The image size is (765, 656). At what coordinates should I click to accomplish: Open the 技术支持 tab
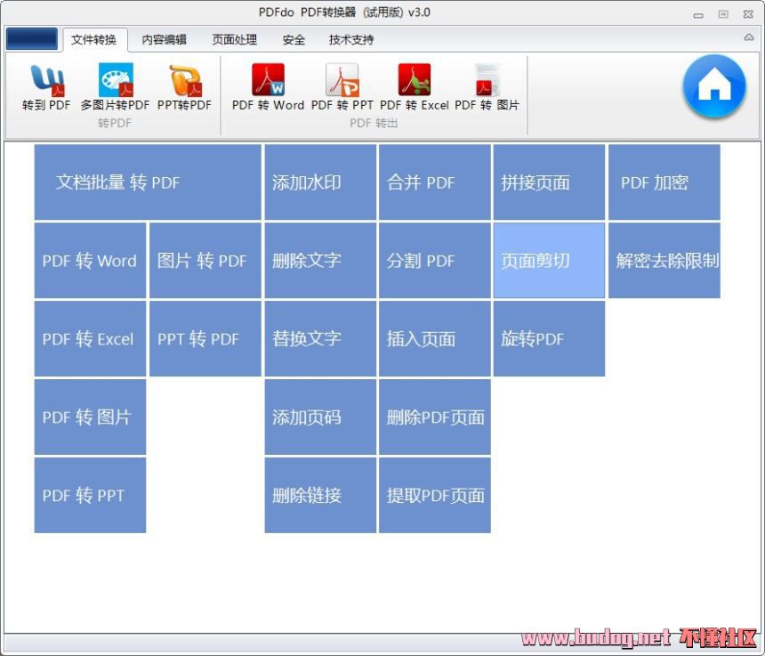click(x=351, y=39)
